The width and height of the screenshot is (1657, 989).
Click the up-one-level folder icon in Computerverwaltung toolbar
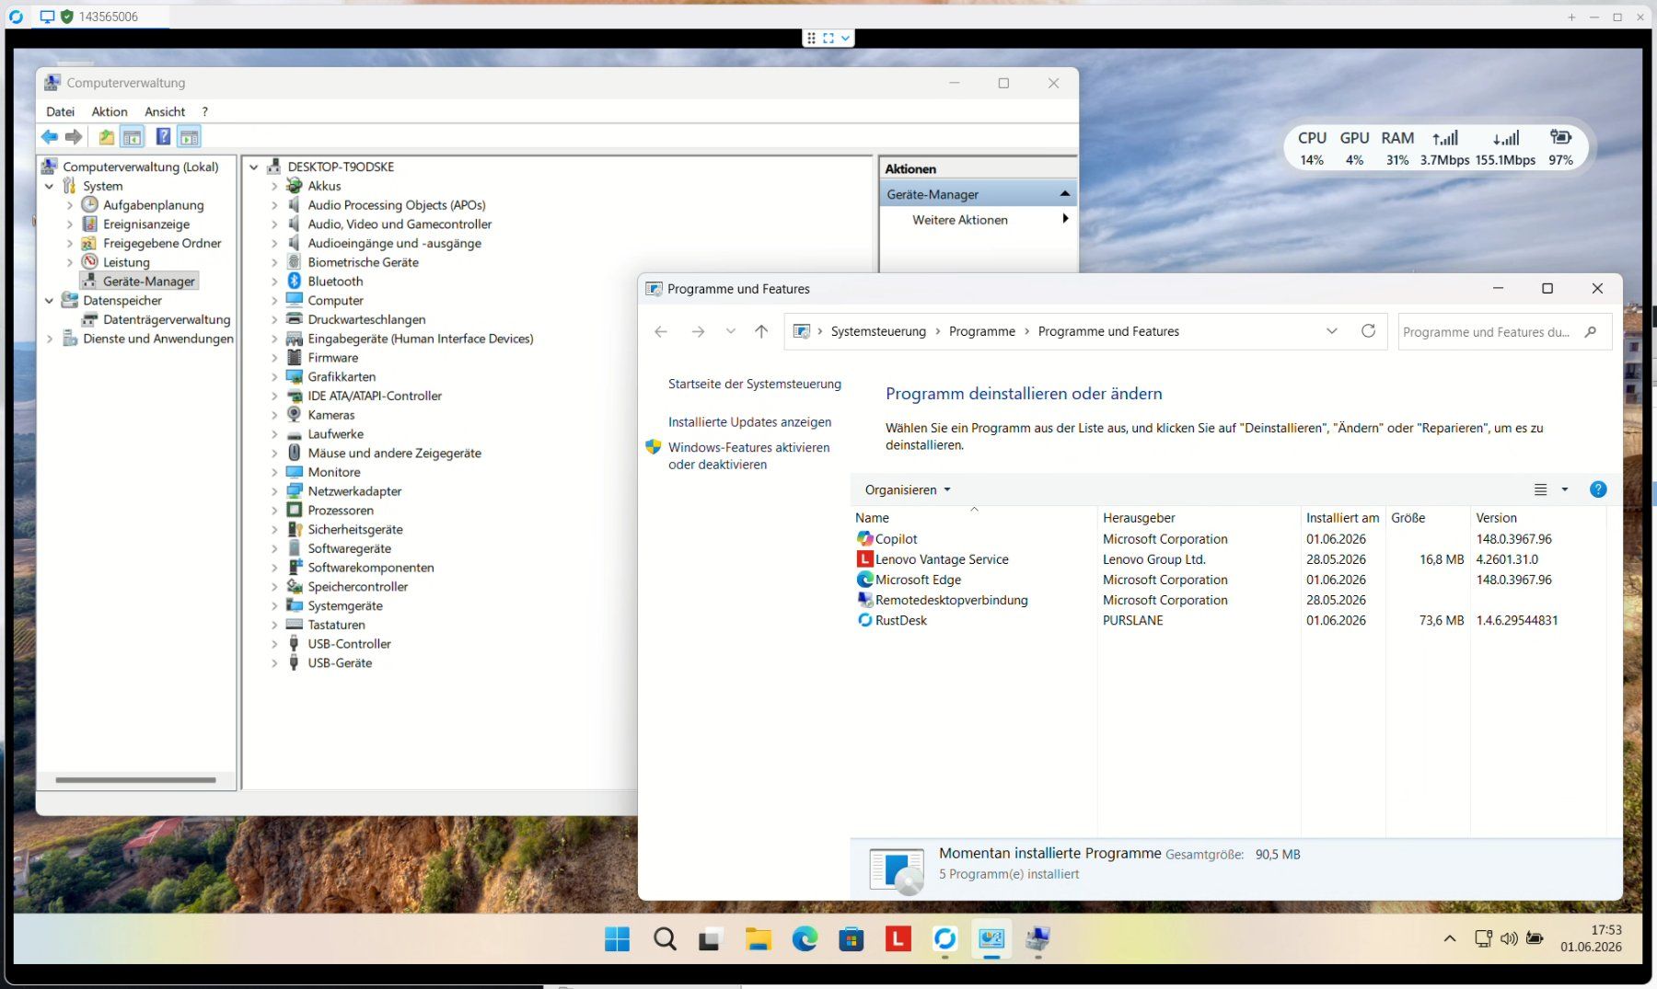107,137
